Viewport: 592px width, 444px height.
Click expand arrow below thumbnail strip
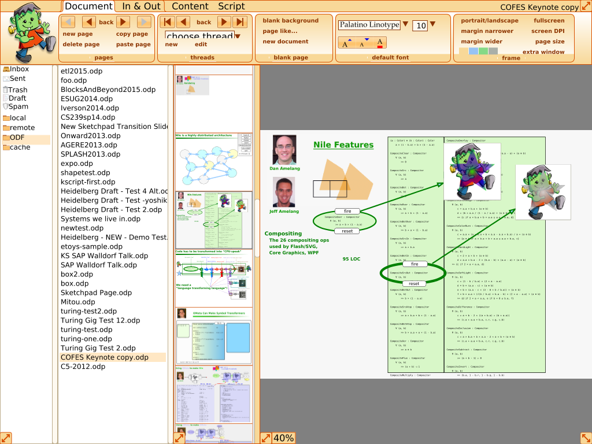coord(179,438)
